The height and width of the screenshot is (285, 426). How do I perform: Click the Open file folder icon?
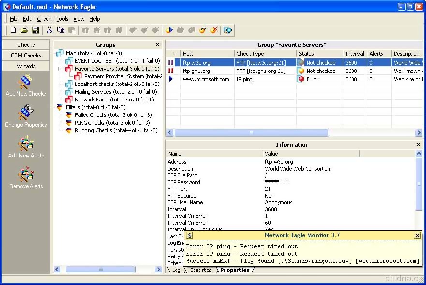[24, 30]
